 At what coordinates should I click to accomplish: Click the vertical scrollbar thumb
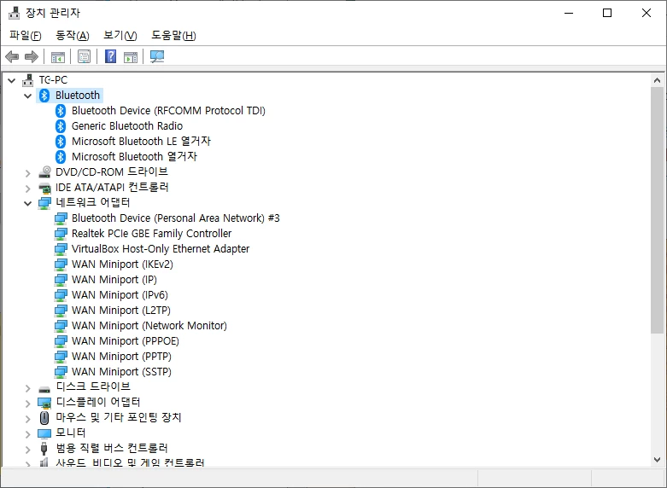click(657, 211)
